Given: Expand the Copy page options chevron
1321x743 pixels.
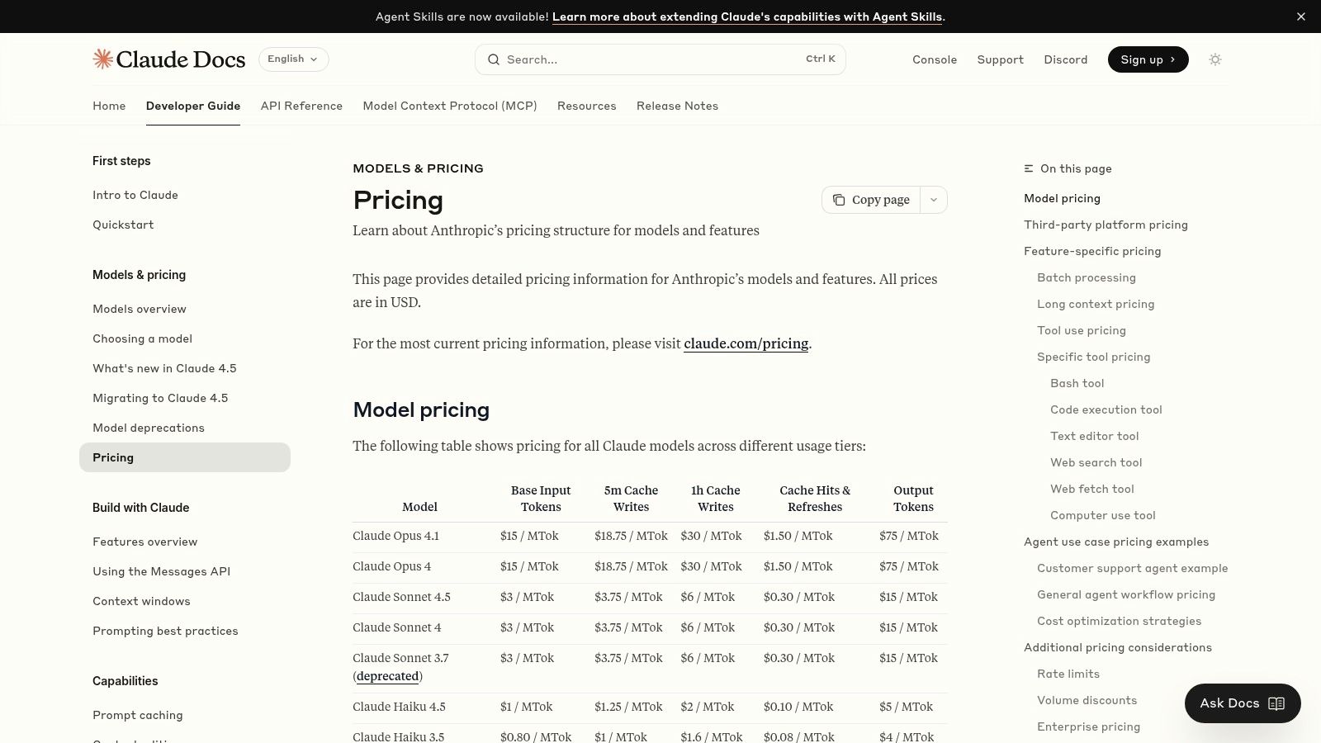Looking at the screenshot, I should (x=933, y=199).
